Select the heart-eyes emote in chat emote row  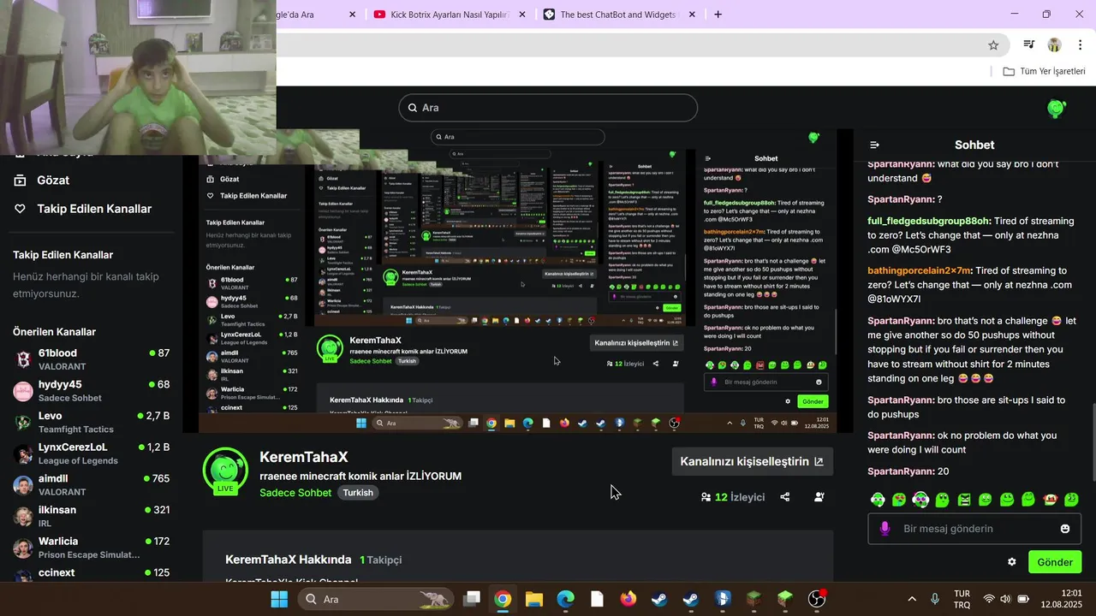coord(899,500)
